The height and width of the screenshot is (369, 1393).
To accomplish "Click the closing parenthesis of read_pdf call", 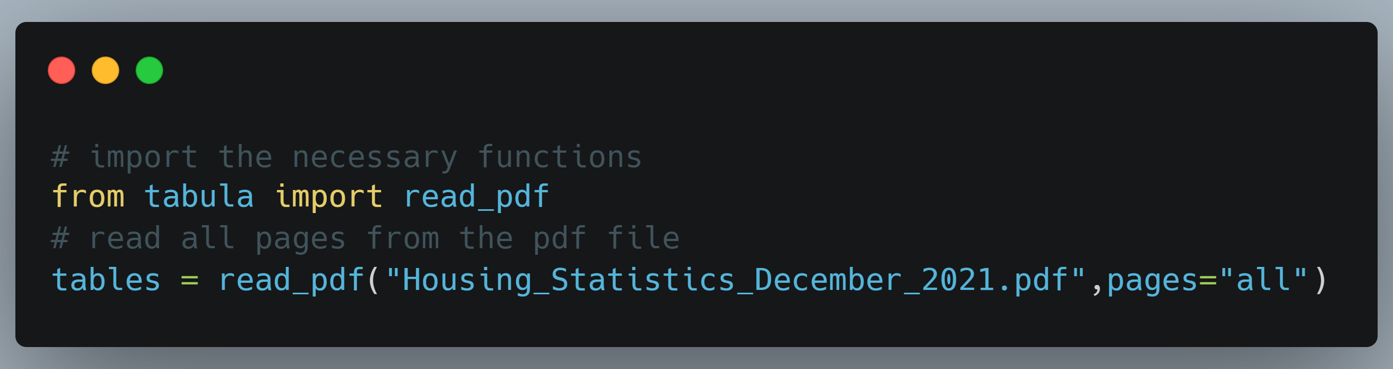I will pos(1320,280).
